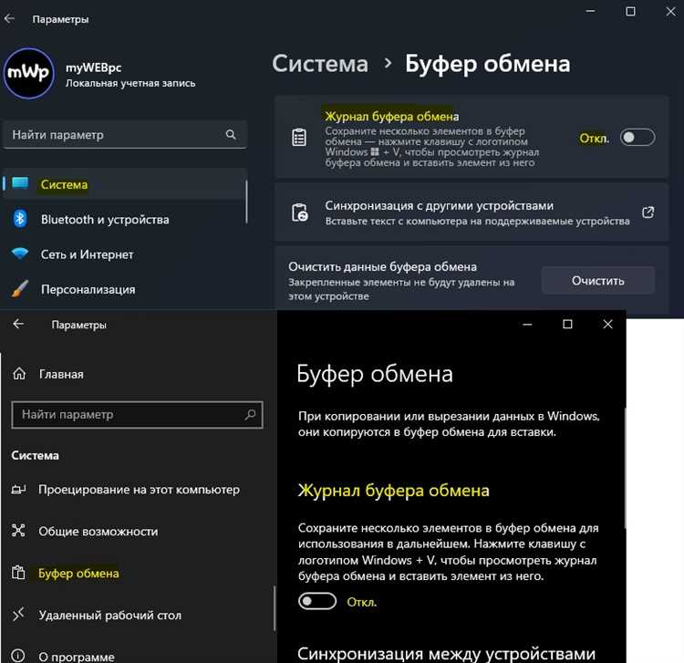Screen dimensions: 684x663
Task: Click the sync clipboard icon beside Синхронизация с другими устройствами
Action: coord(300,212)
